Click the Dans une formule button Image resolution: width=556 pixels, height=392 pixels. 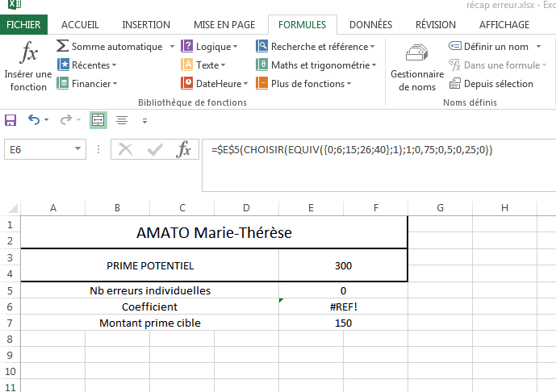(x=497, y=65)
